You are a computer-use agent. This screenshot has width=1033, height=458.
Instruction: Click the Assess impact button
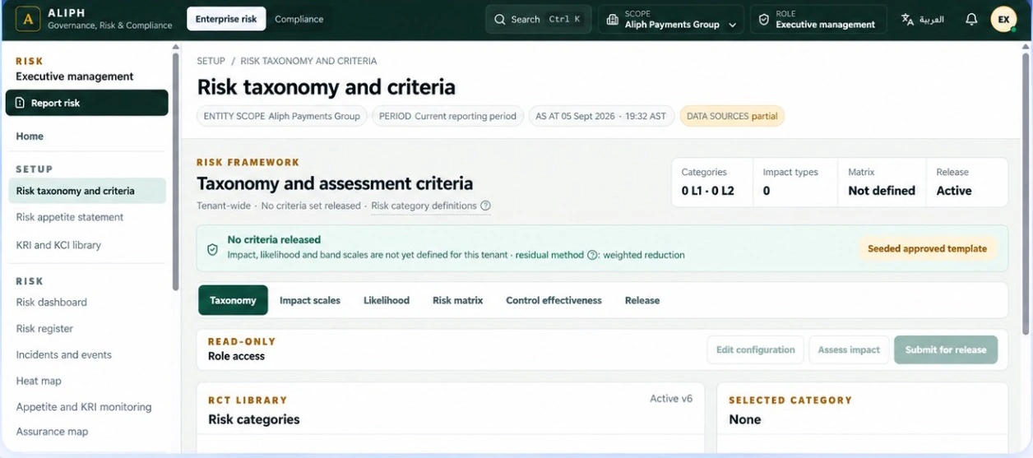pyautogui.click(x=849, y=349)
